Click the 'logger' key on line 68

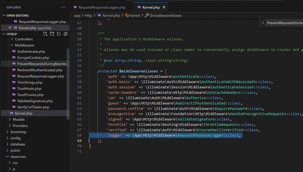pyautogui.click(x=115, y=135)
